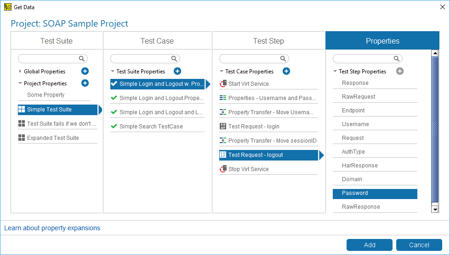450x255 pixels.
Task: Click the plus icon next to Test Case Properties
Action: 286,71
